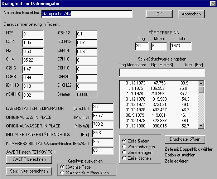The image size is (217, 179).
Task: Click the scroll down arrow of pressure list
Action: (x=201, y=126)
